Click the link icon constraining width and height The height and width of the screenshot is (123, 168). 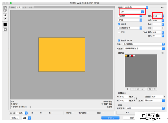tap(136, 99)
